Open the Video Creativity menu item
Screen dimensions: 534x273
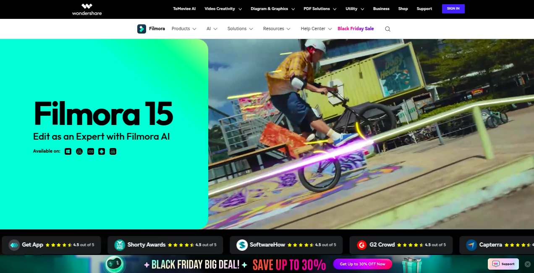click(x=220, y=8)
